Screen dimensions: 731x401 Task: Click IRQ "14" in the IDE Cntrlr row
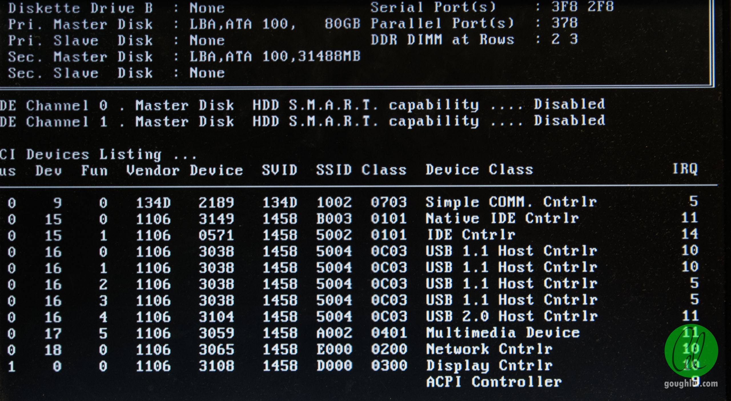coord(690,234)
